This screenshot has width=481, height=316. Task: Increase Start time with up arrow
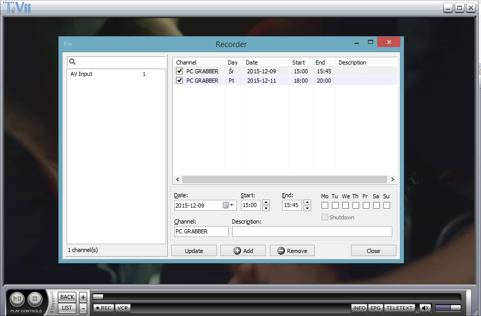(266, 202)
